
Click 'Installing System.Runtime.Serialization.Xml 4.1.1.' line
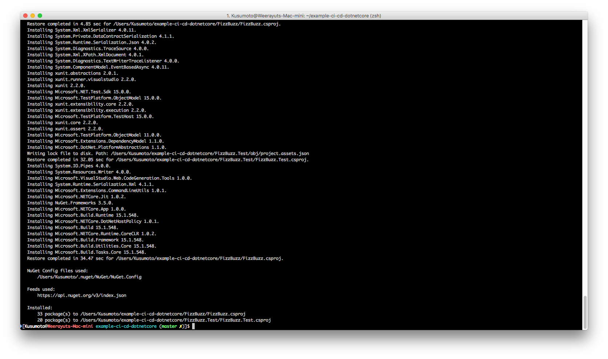click(x=91, y=184)
